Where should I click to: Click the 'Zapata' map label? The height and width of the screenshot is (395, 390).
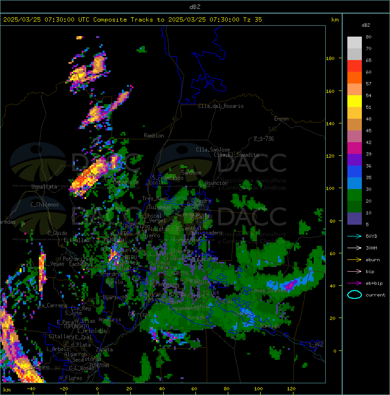coord(104,349)
